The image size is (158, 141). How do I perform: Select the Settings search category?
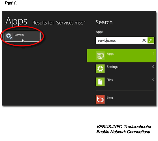point(121,69)
